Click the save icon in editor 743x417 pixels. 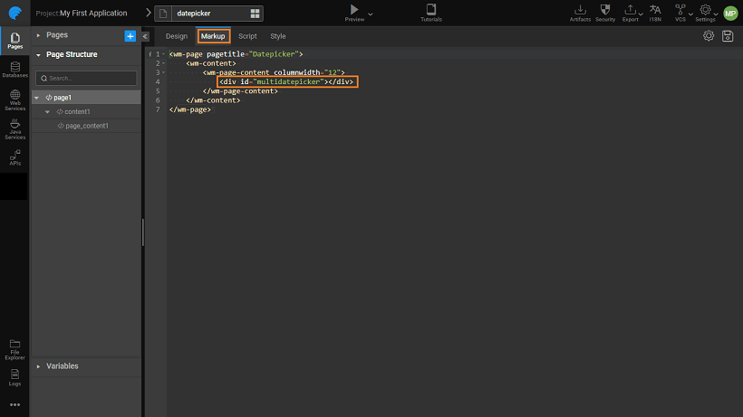click(728, 36)
